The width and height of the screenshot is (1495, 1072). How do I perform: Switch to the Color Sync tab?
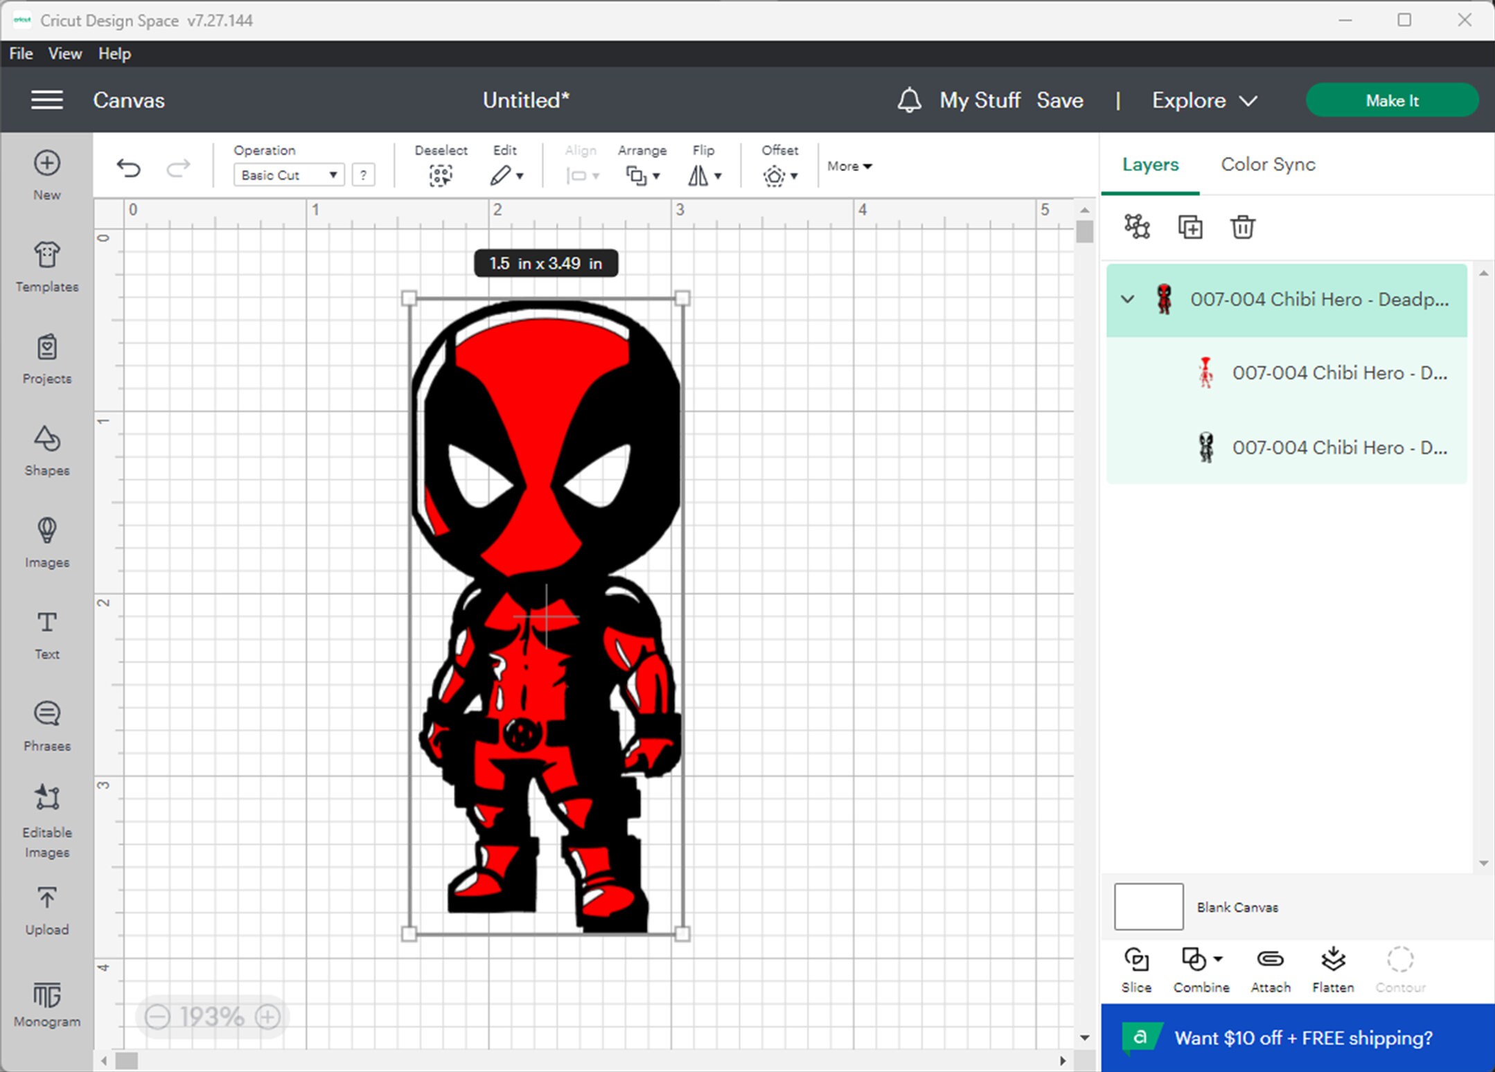pos(1266,164)
